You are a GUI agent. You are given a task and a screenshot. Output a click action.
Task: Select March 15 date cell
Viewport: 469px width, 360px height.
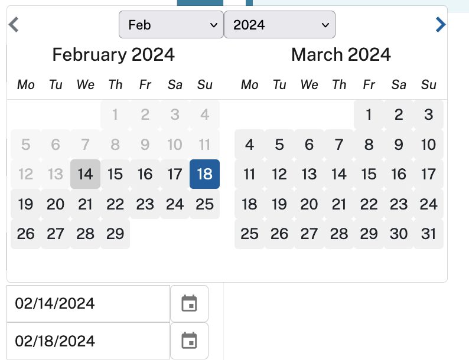tap(369, 174)
